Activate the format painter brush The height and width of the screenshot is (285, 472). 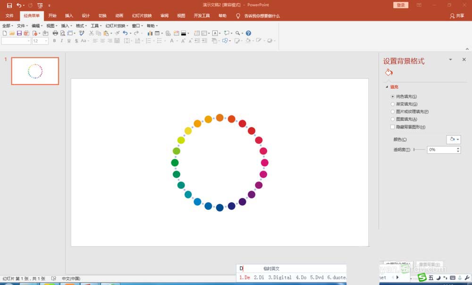(117, 33)
